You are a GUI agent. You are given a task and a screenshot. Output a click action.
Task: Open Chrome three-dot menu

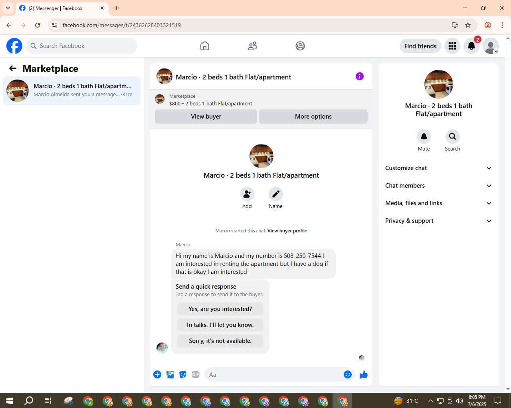point(502,25)
